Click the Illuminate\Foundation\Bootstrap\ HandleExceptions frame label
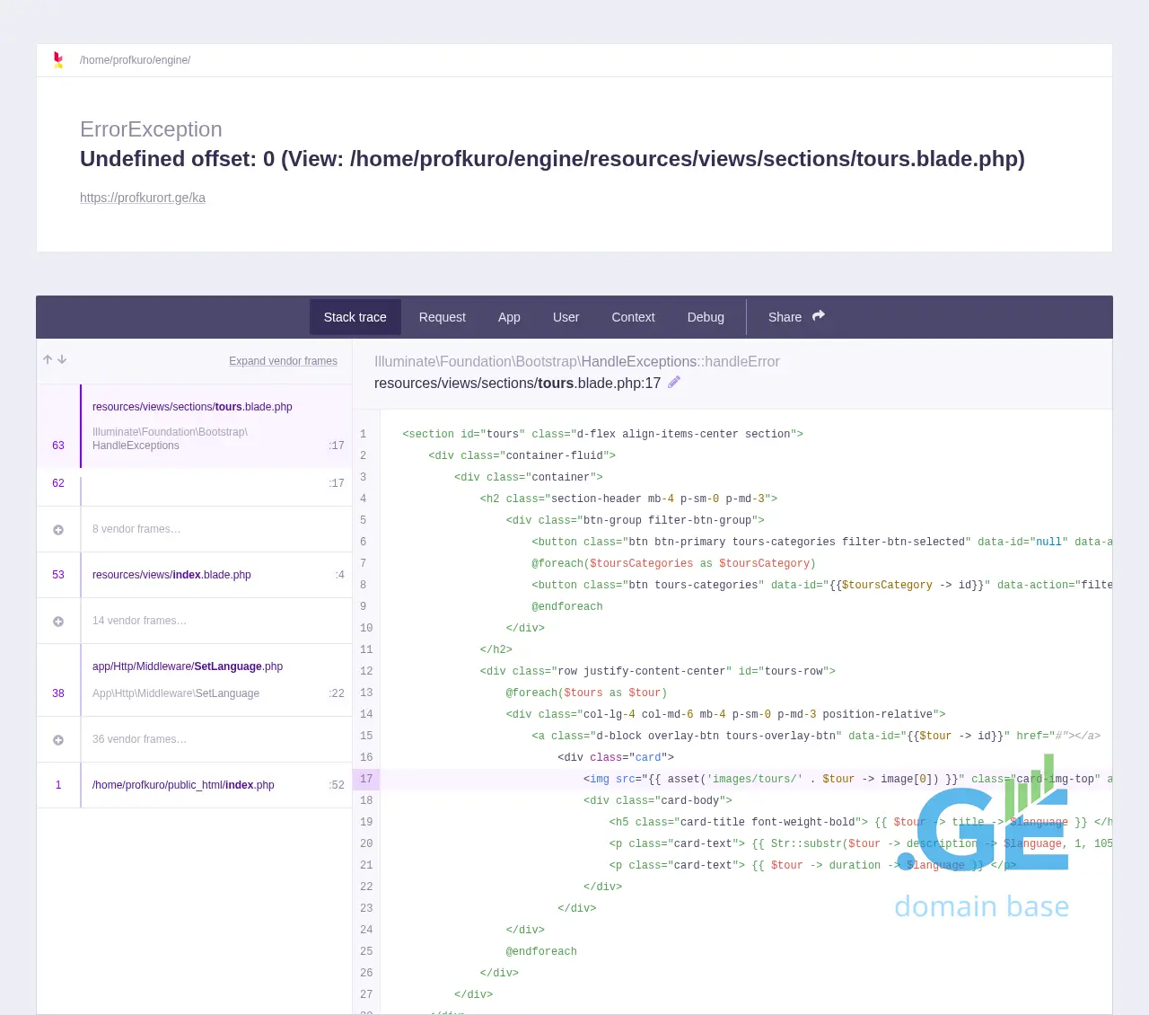Screen dimensions: 1149x1015 pos(171,438)
